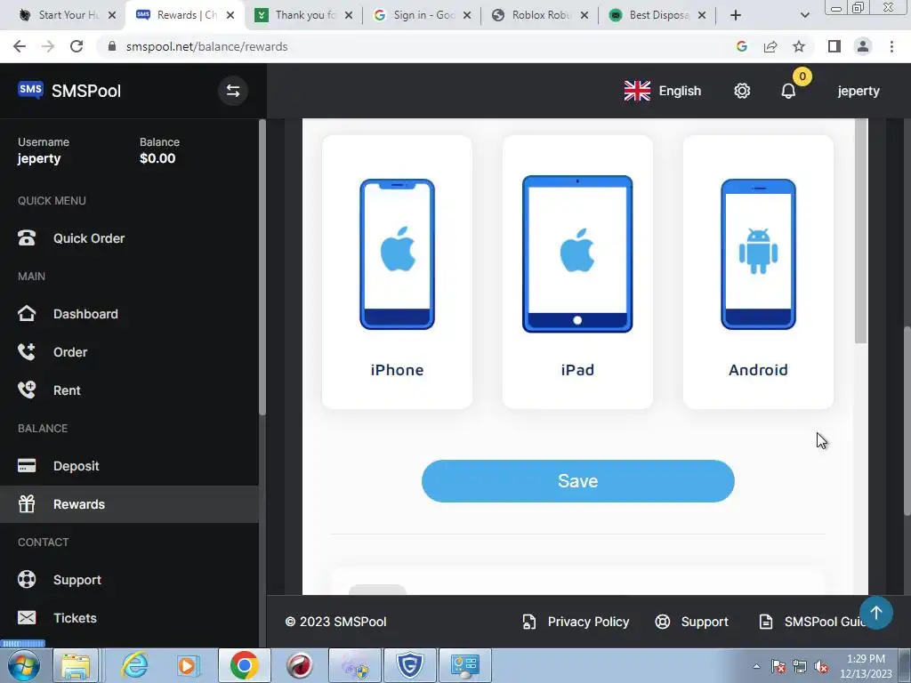Viewport: 911px width, 683px height.
Task: Reload the current page
Action: (x=77, y=46)
